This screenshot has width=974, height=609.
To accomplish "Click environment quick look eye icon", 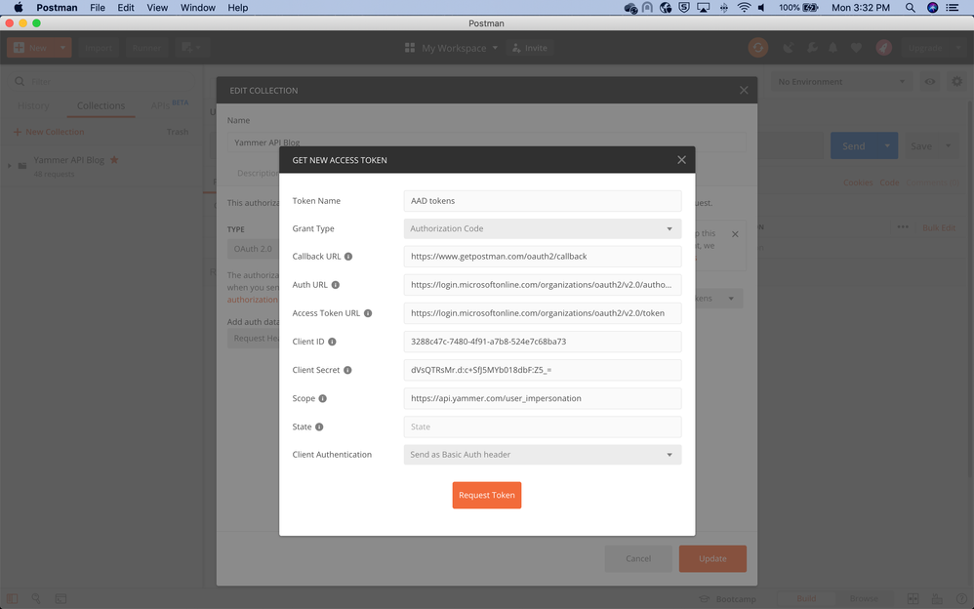I will 930,81.
